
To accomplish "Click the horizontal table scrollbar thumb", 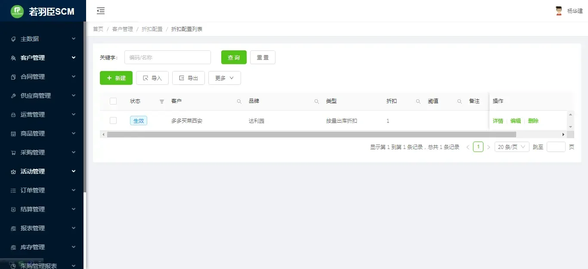I will coord(312,134).
